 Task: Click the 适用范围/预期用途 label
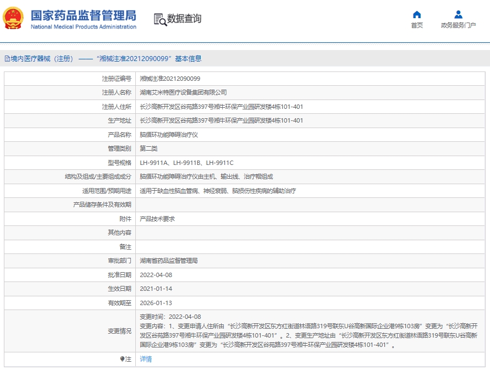point(107,191)
